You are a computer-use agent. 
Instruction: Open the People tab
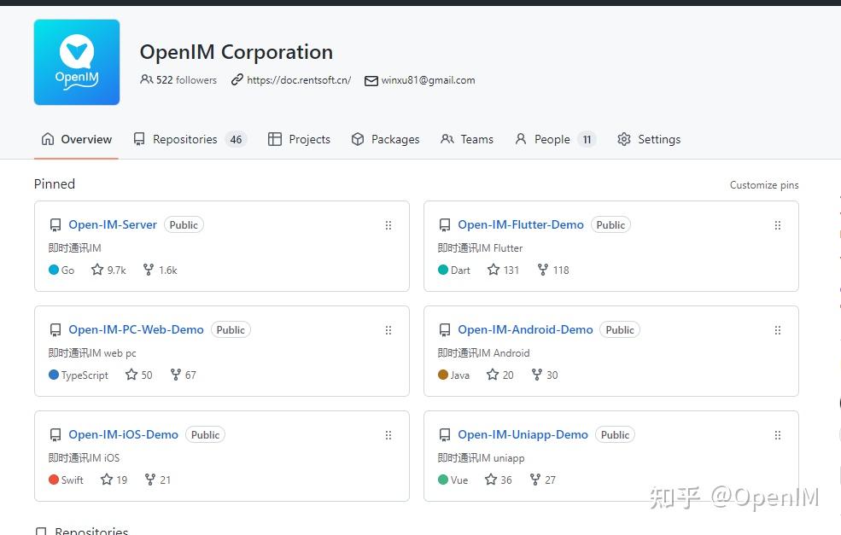(x=552, y=139)
